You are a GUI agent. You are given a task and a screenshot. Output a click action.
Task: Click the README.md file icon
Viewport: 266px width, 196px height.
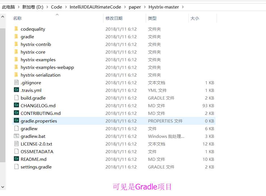(16, 159)
